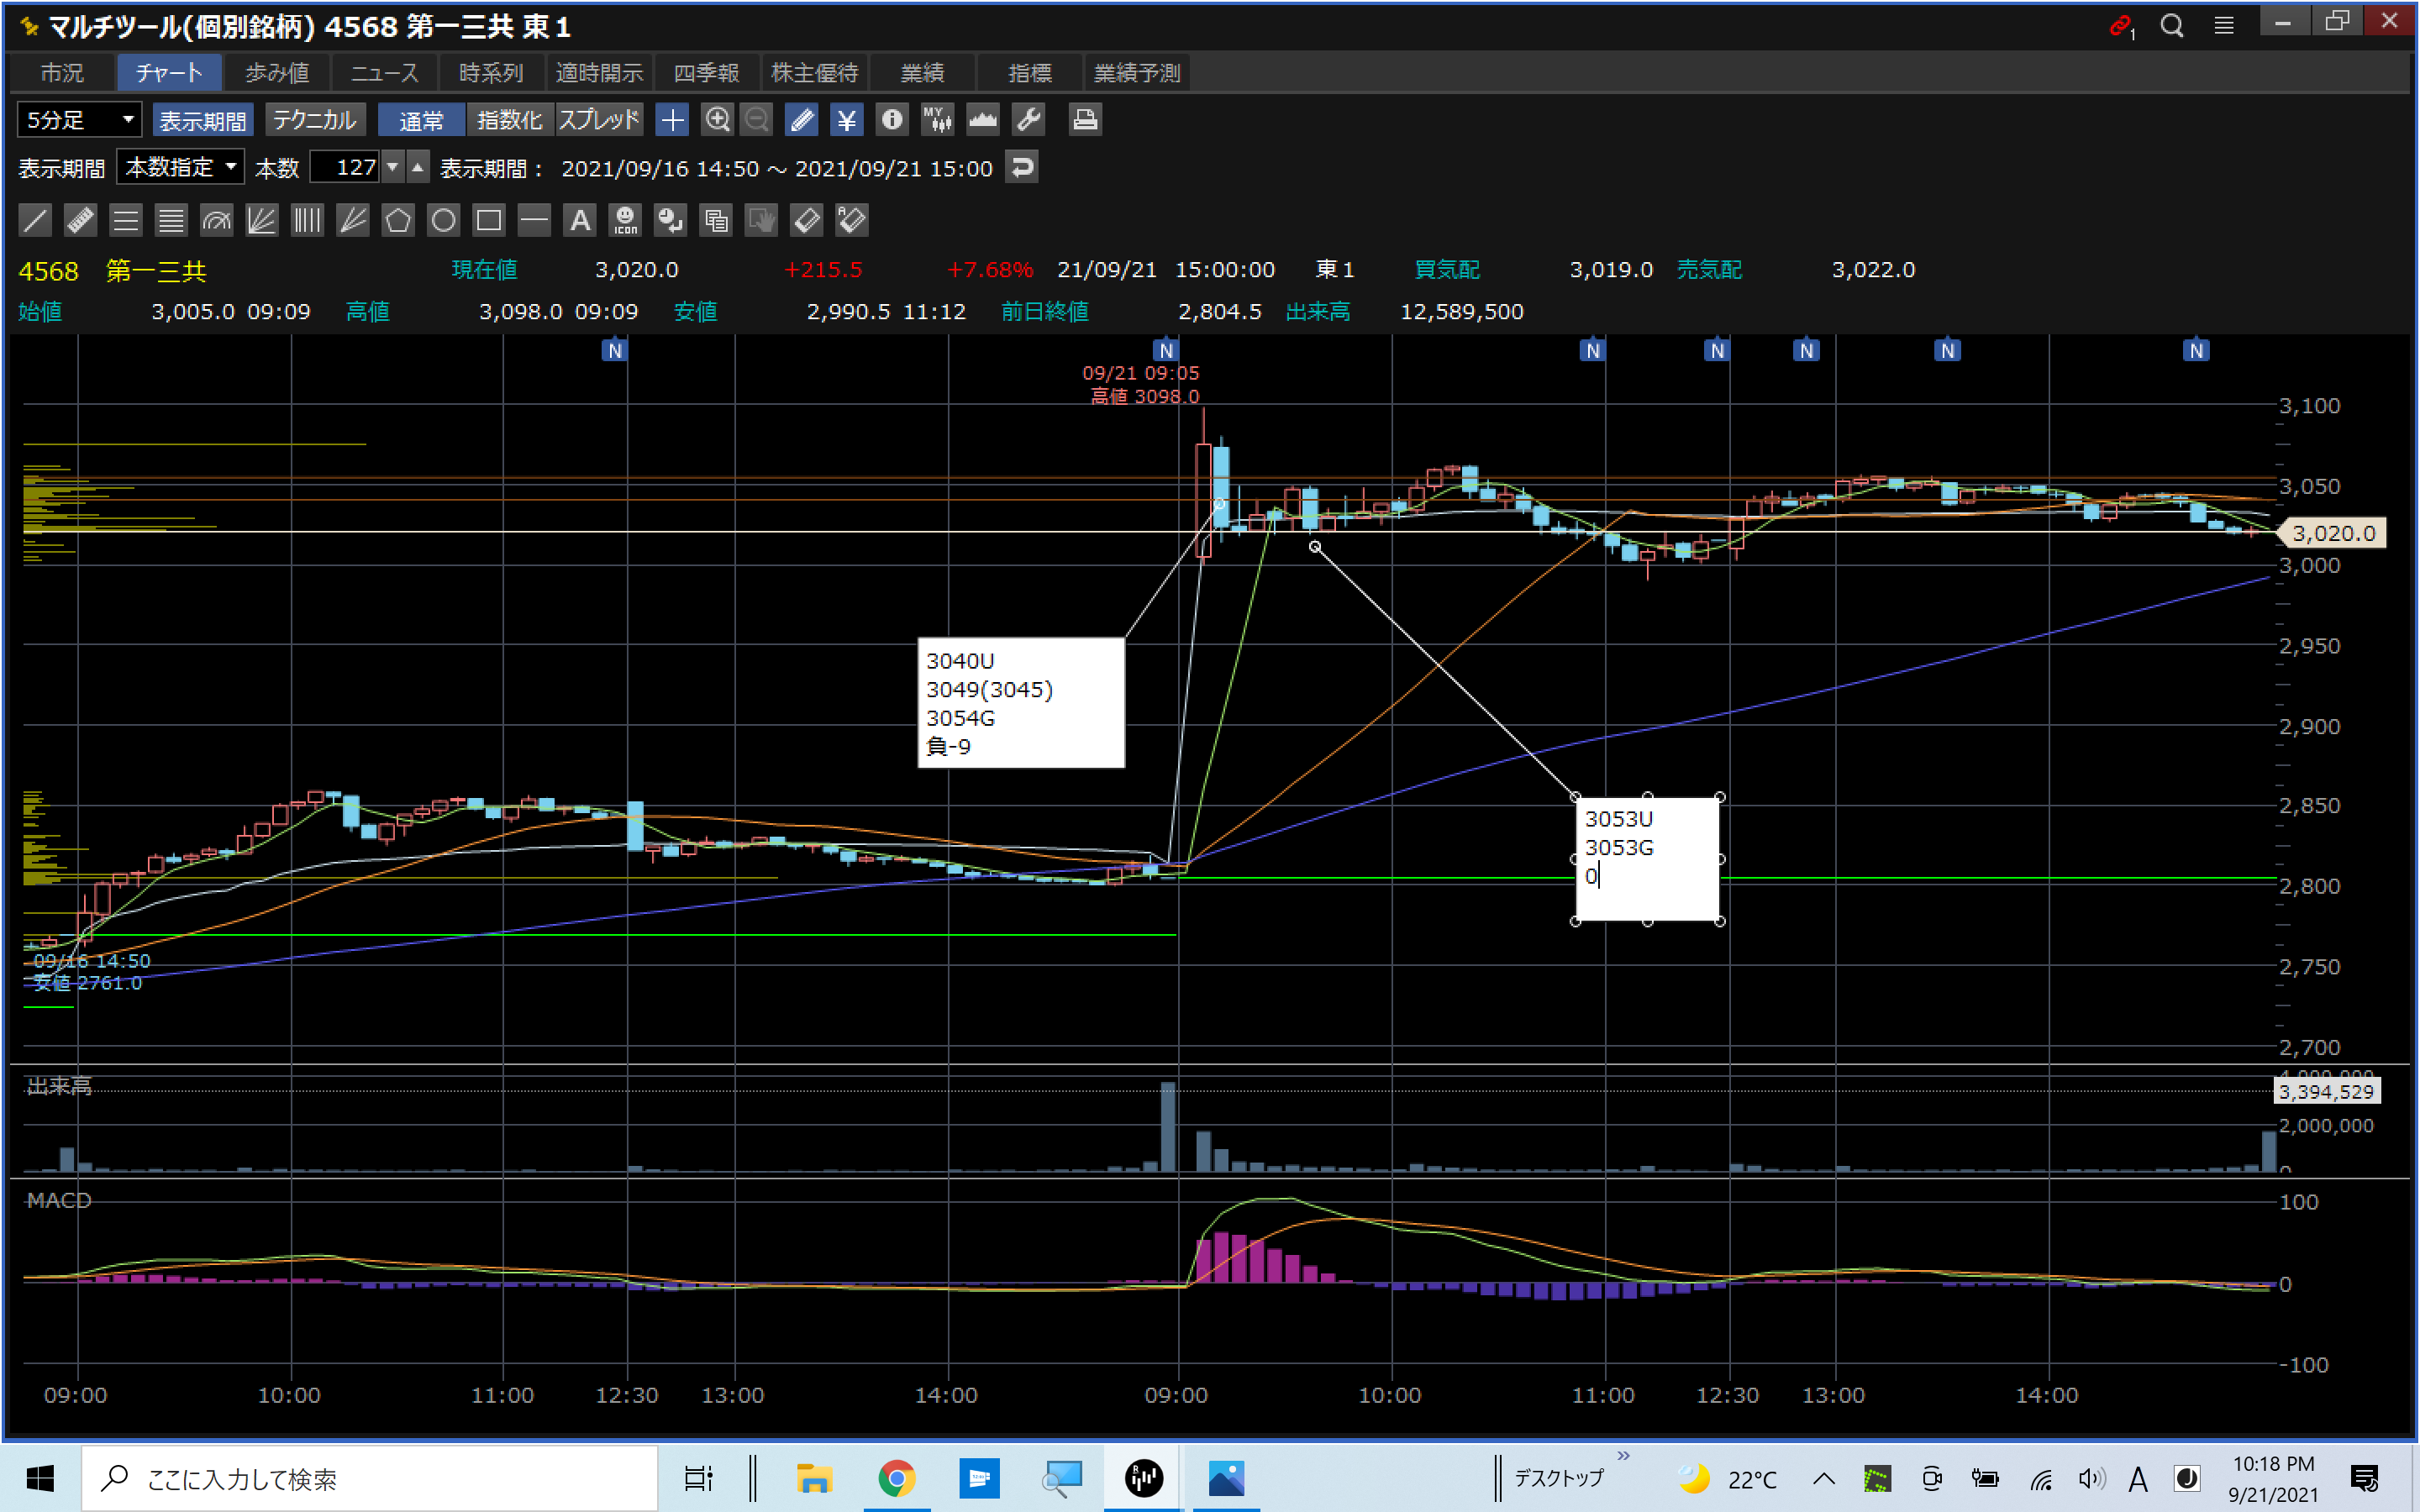This screenshot has width=2420, height=1512.
Task: Toggle the 表示期間 toolbar button
Action: click(x=203, y=120)
